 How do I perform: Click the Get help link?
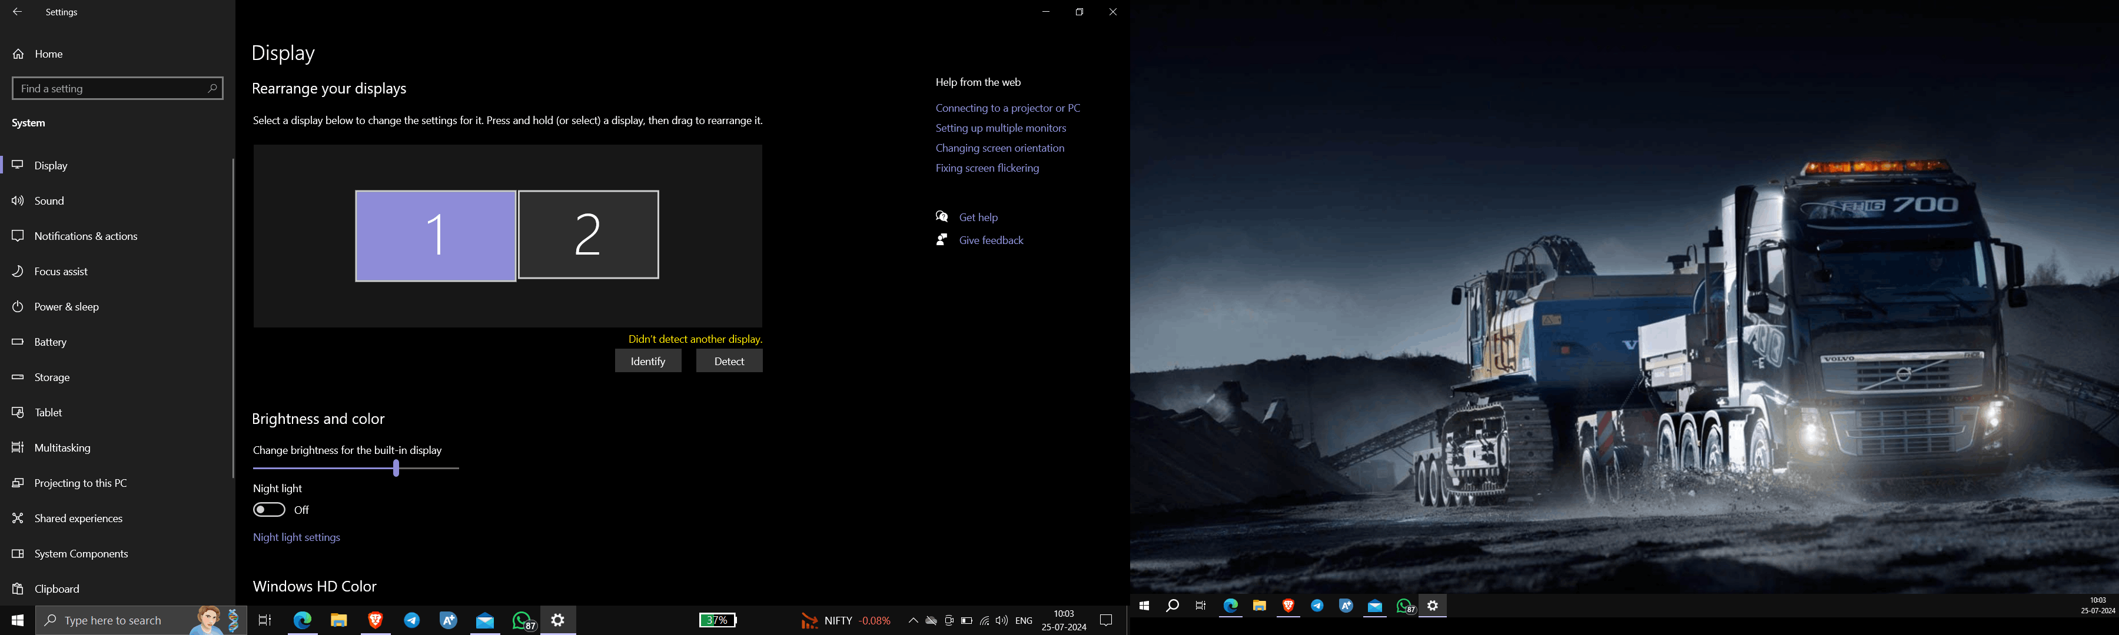tap(978, 218)
